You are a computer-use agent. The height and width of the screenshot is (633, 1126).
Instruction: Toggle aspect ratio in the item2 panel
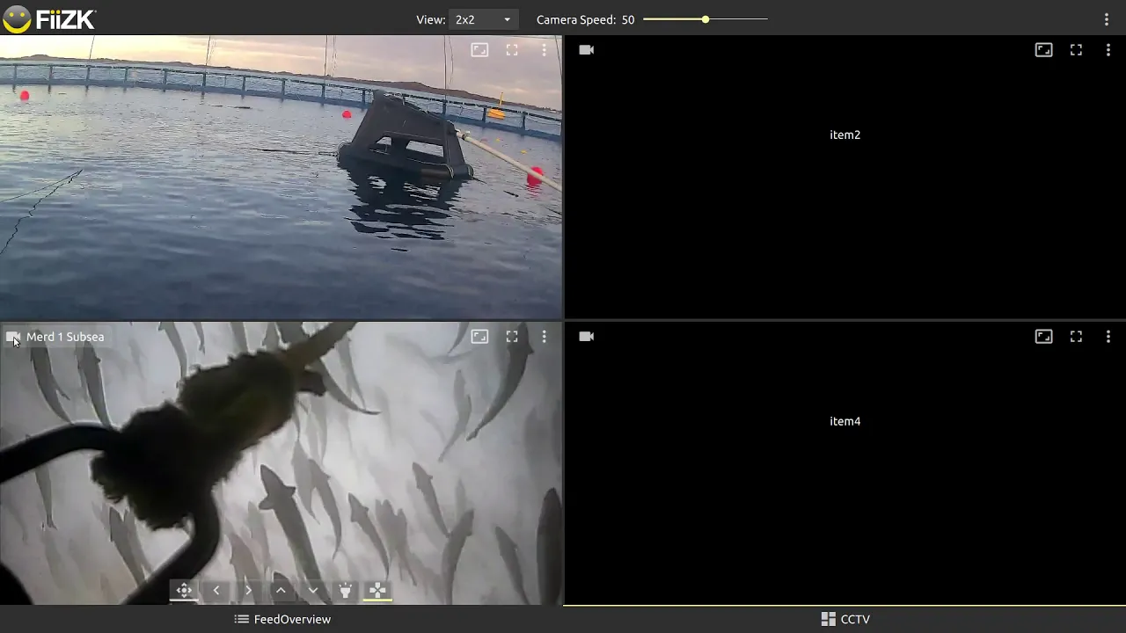tap(1043, 50)
